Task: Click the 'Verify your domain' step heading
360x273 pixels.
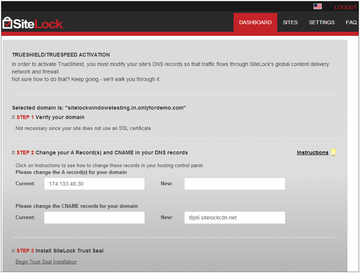Action: click(60, 118)
